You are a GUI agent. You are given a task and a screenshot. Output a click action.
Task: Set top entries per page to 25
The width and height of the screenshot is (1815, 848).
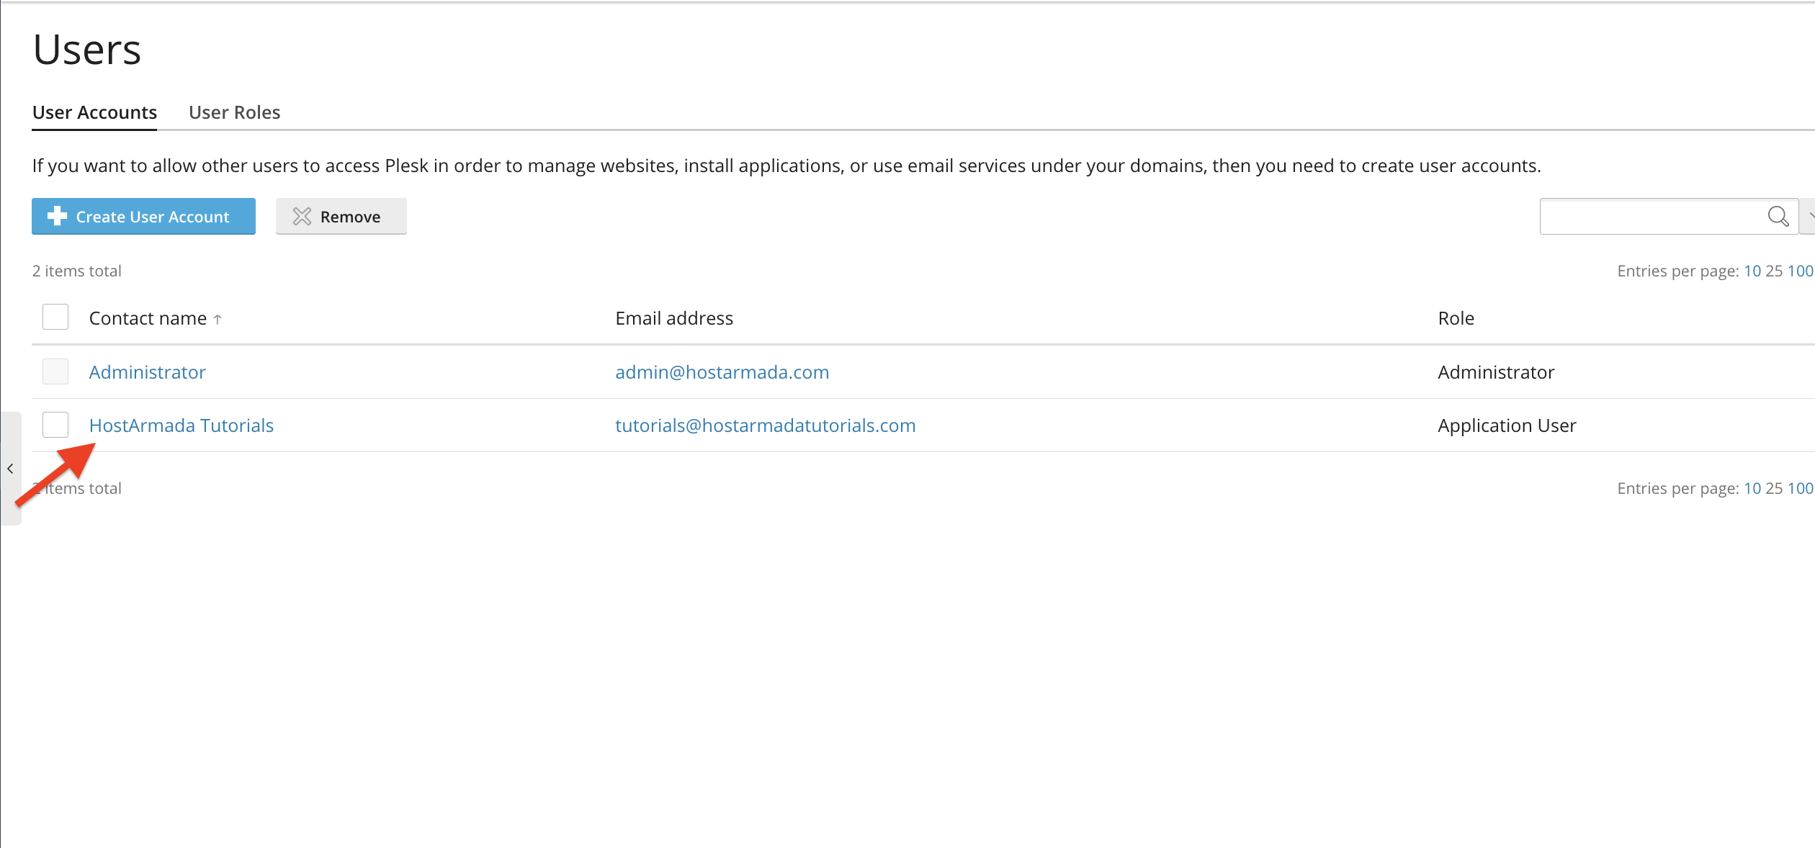click(x=1774, y=271)
